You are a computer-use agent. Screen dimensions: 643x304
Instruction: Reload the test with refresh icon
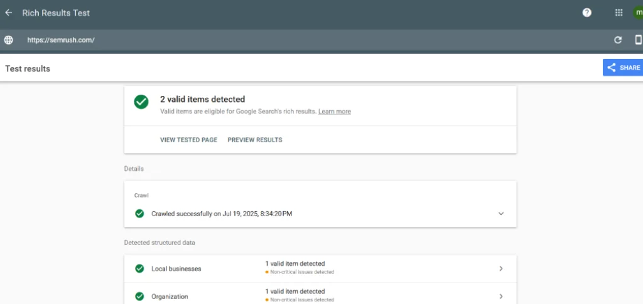click(618, 40)
